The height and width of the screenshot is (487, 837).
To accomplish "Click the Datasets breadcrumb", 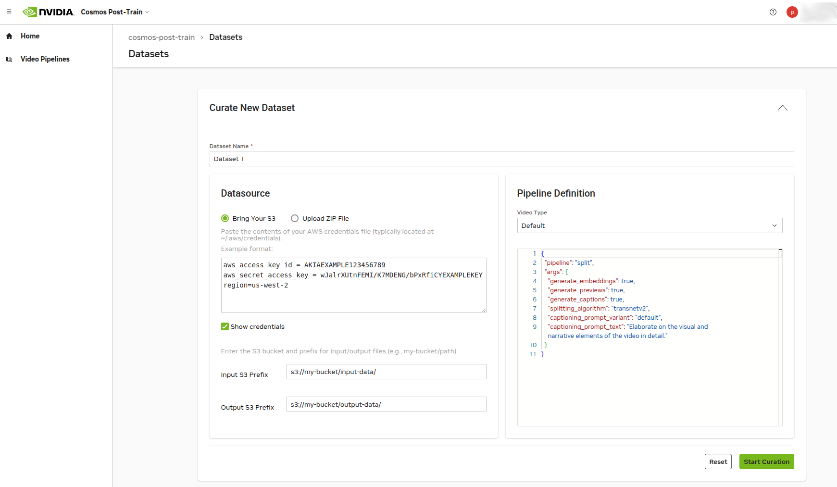I will pos(226,37).
